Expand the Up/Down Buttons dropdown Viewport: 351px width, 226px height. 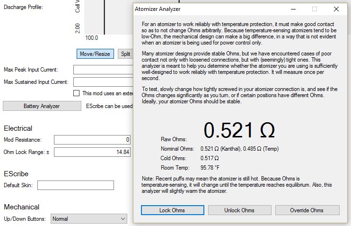point(88,219)
